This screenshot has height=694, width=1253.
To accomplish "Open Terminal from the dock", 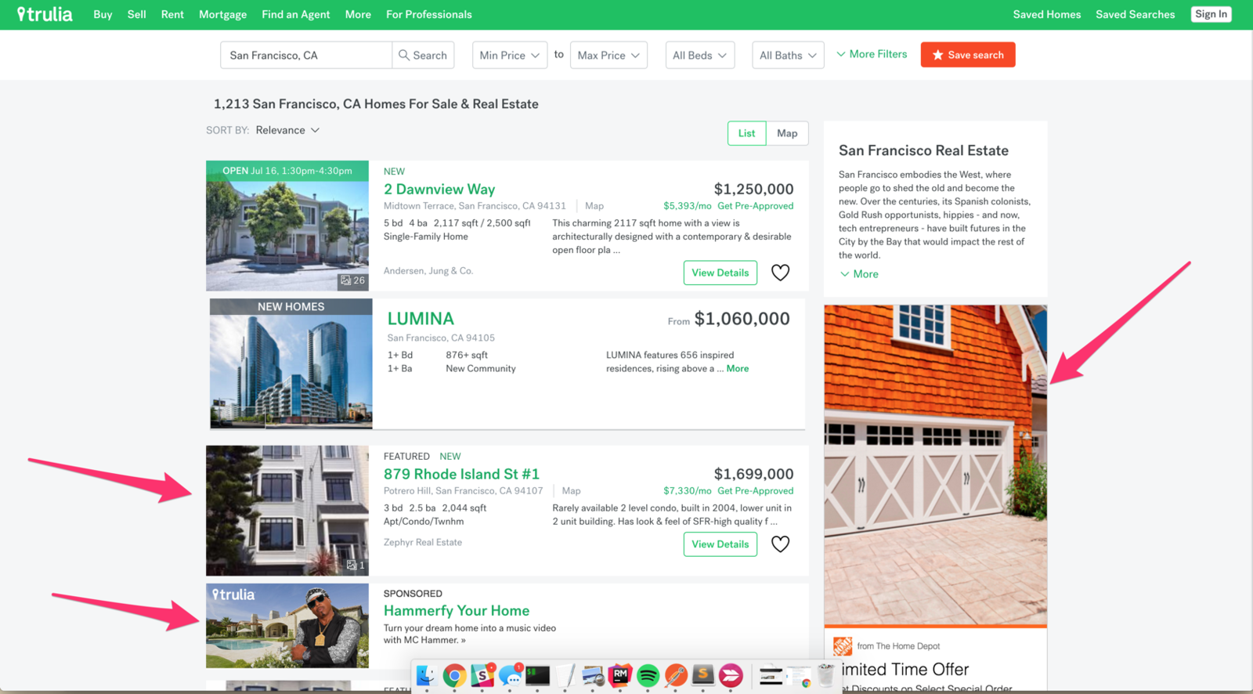I will pyautogui.click(x=538, y=675).
